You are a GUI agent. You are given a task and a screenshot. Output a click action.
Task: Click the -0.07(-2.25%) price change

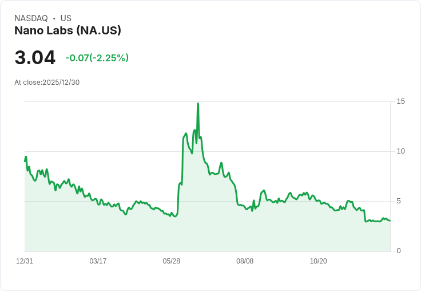coord(97,58)
